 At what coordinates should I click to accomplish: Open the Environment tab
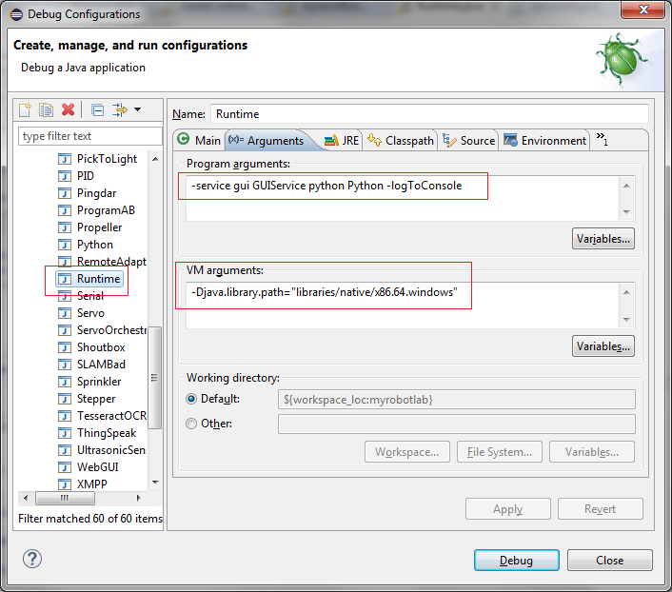[544, 140]
